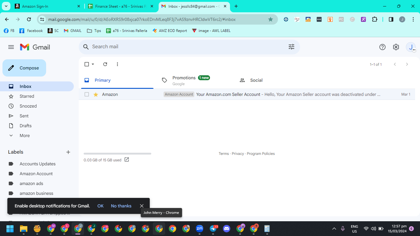The height and width of the screenshot is (236, 420).
Task: Create a new label with plus icon
Action: [x=68, y=152]
